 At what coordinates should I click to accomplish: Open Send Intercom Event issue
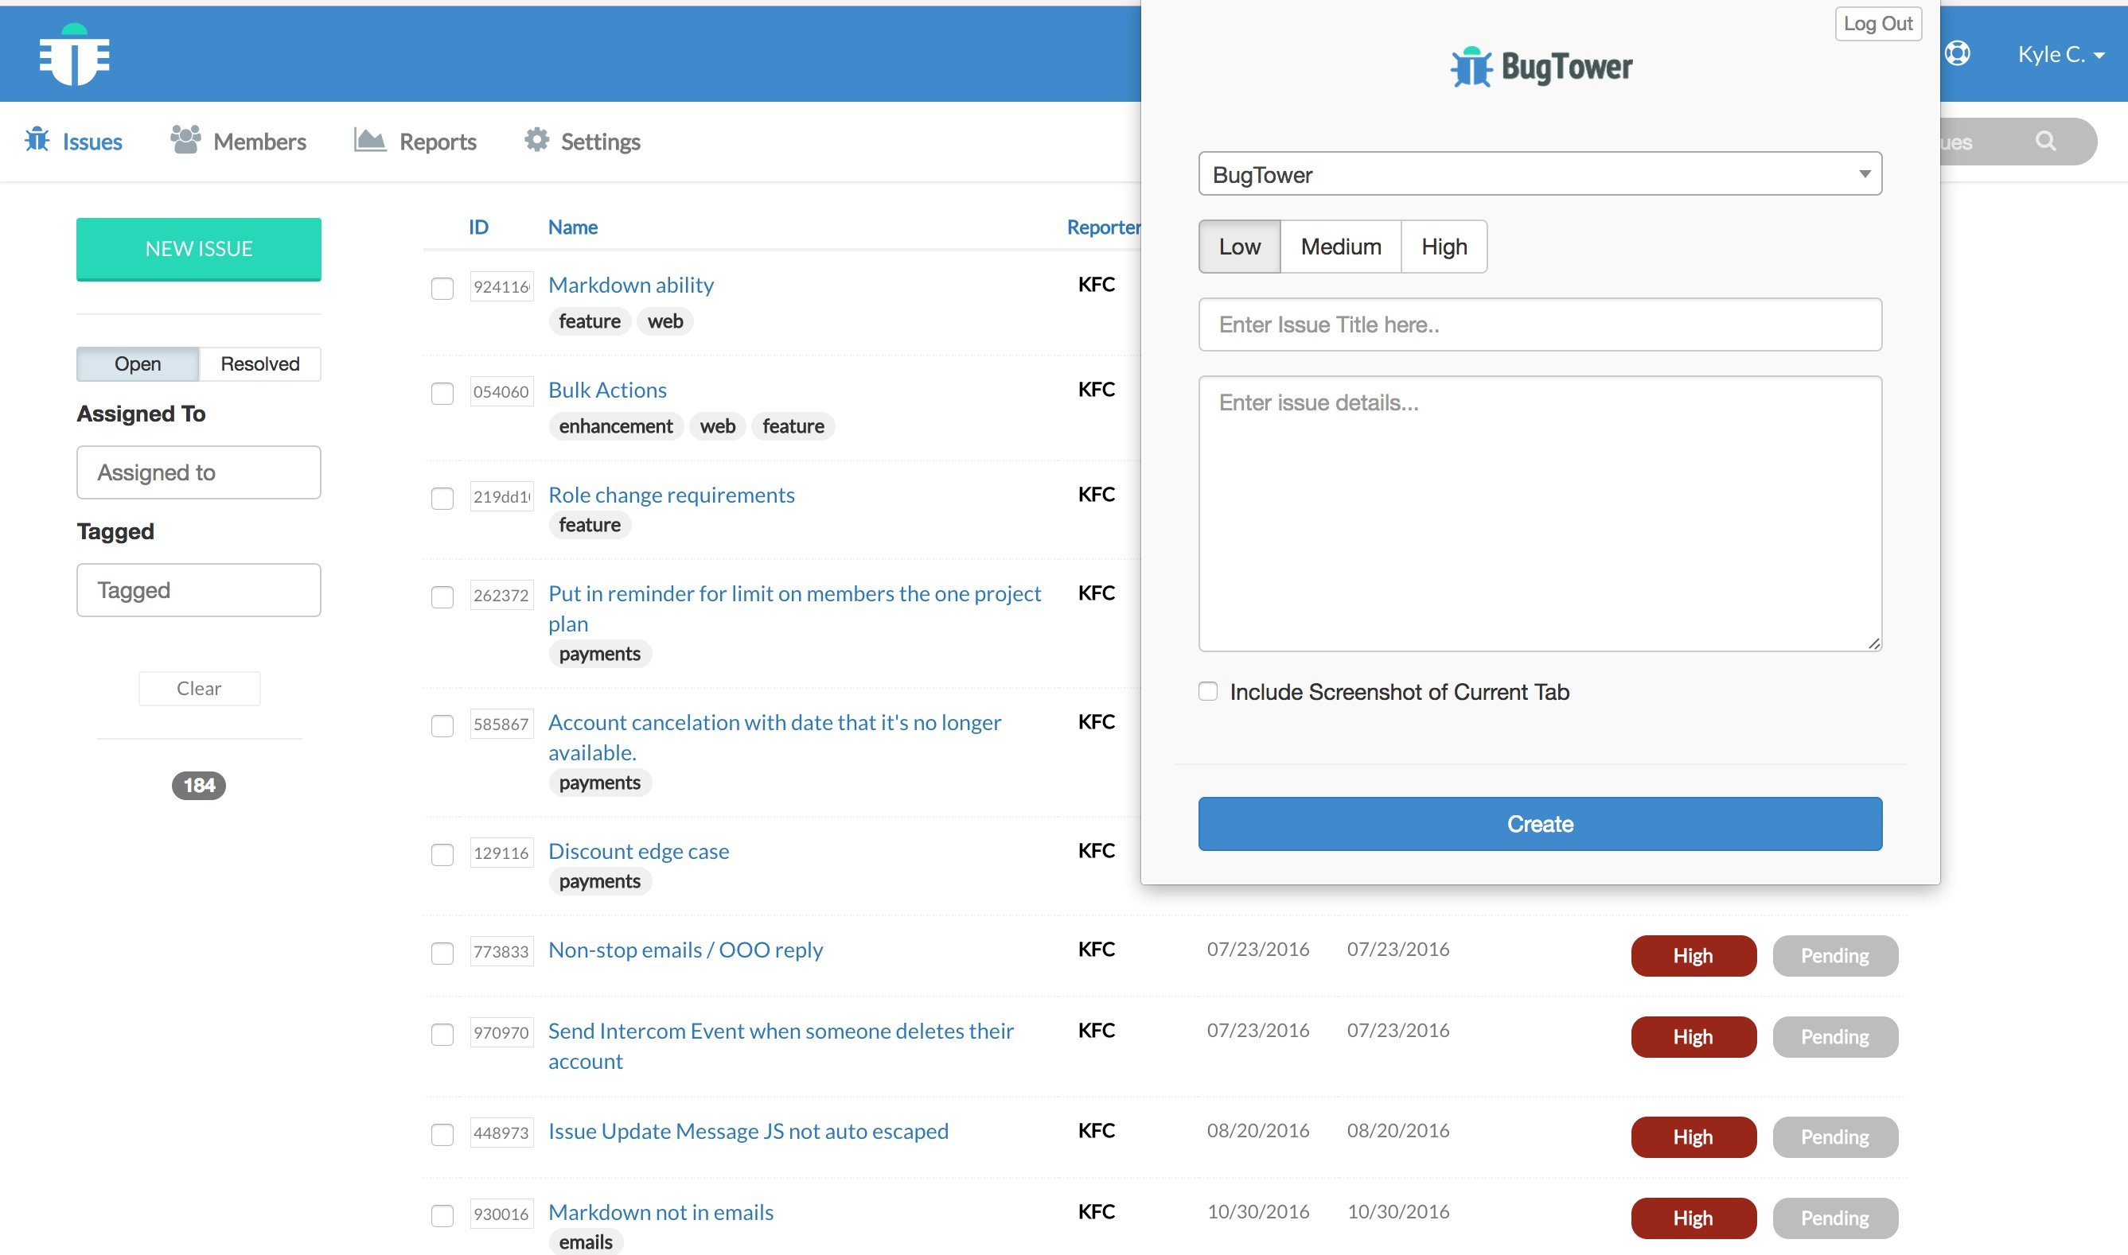point(780,1046)
